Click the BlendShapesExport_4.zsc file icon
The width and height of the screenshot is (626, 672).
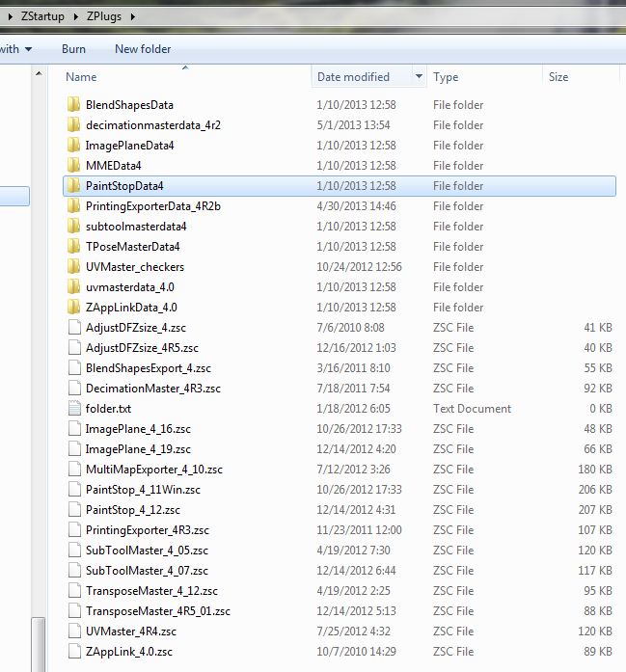tap(74, 367)
